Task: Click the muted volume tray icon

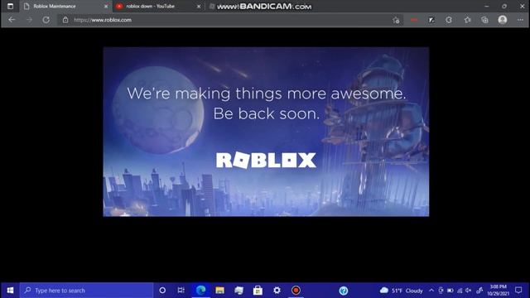Action: (469, 291)
